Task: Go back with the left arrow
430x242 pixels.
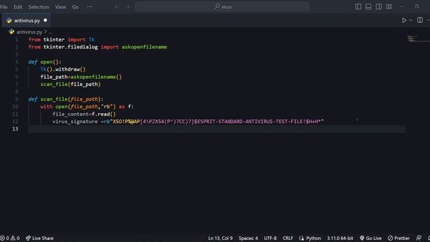Action: pyautogui.click(x=117, y=7)
